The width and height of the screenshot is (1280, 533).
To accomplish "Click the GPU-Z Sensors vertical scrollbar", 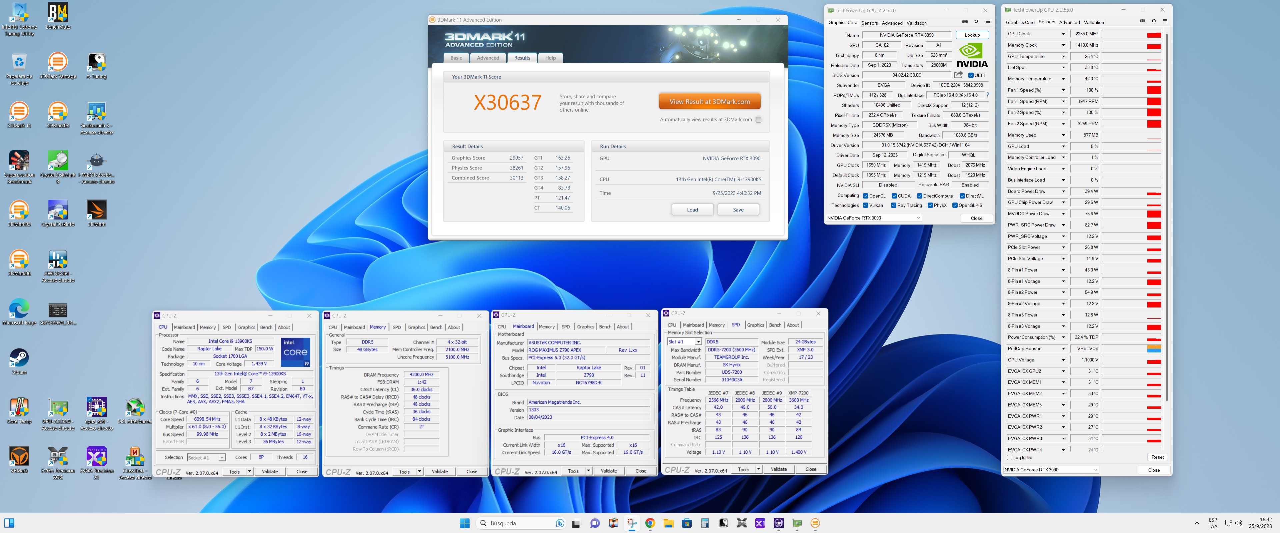I will coord(1166,217).
